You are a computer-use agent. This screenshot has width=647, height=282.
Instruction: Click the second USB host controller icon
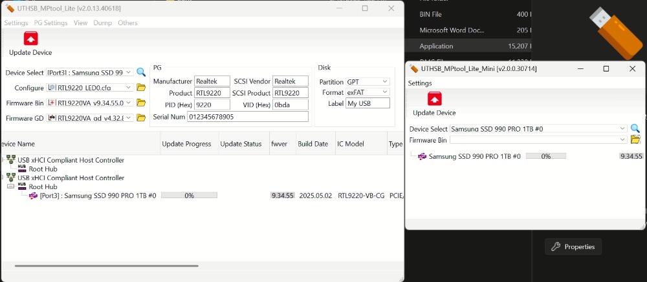[x=11, y=178]
